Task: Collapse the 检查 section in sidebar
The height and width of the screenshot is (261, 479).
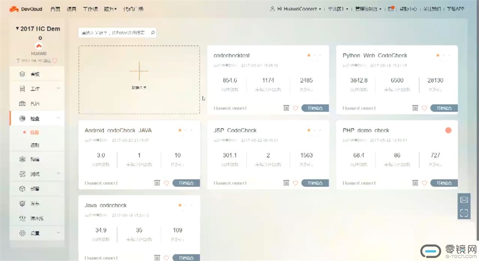Action: point(58,118)
